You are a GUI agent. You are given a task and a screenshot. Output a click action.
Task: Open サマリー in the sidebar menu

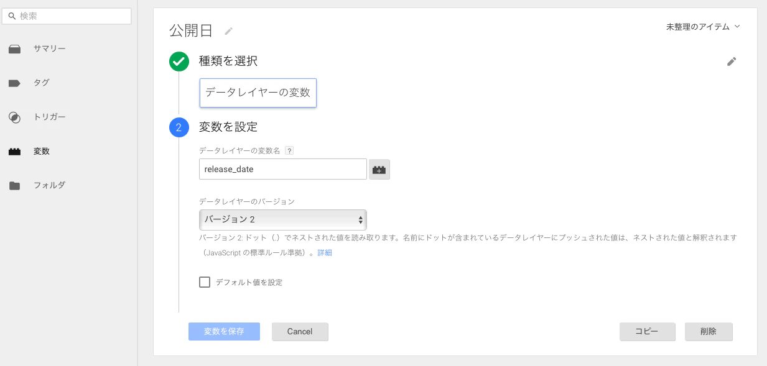[50, 48]
